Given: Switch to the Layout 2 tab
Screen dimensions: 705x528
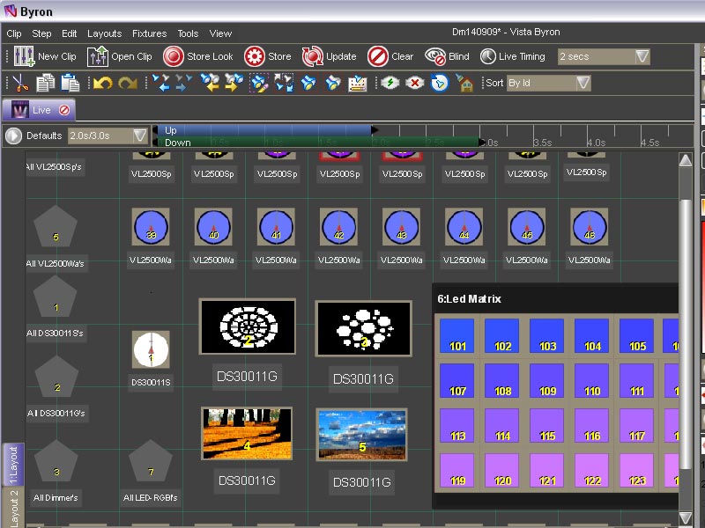Looking at the screenshot, I should pyautogui.click(x=12, y=508).
